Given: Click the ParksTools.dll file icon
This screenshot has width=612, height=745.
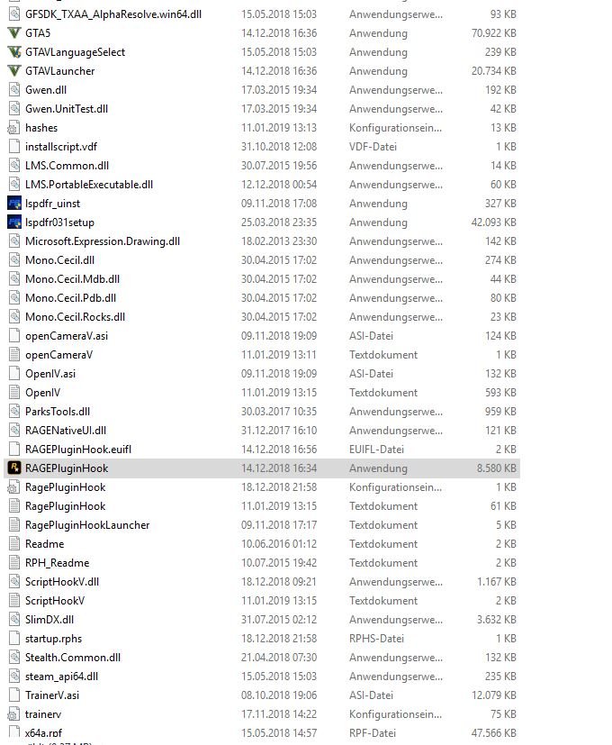Looking at the screenshot, I should click(x=14, y=412).
